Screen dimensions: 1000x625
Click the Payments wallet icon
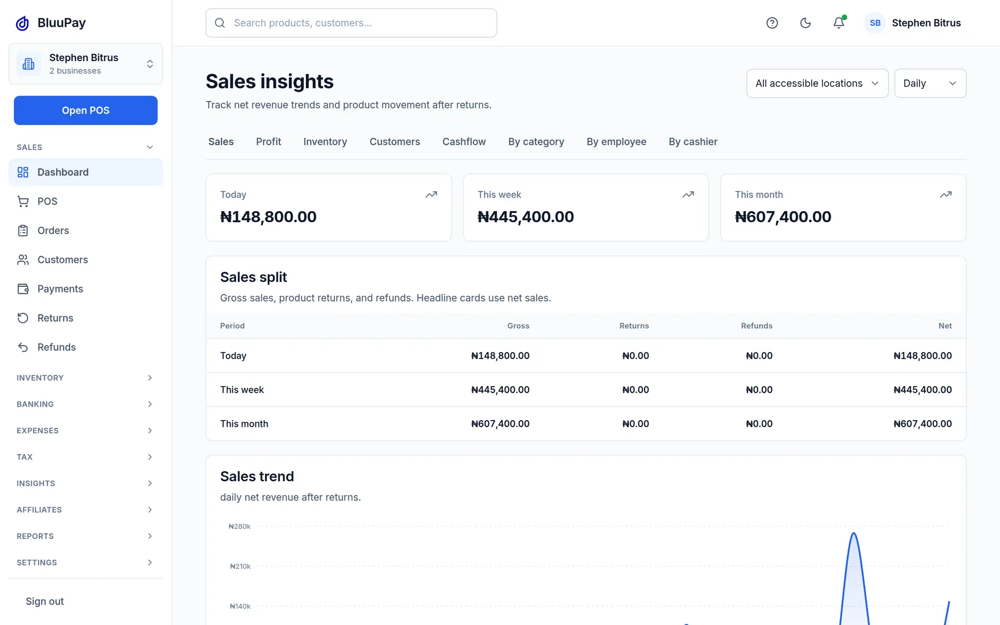click(23, 289)
